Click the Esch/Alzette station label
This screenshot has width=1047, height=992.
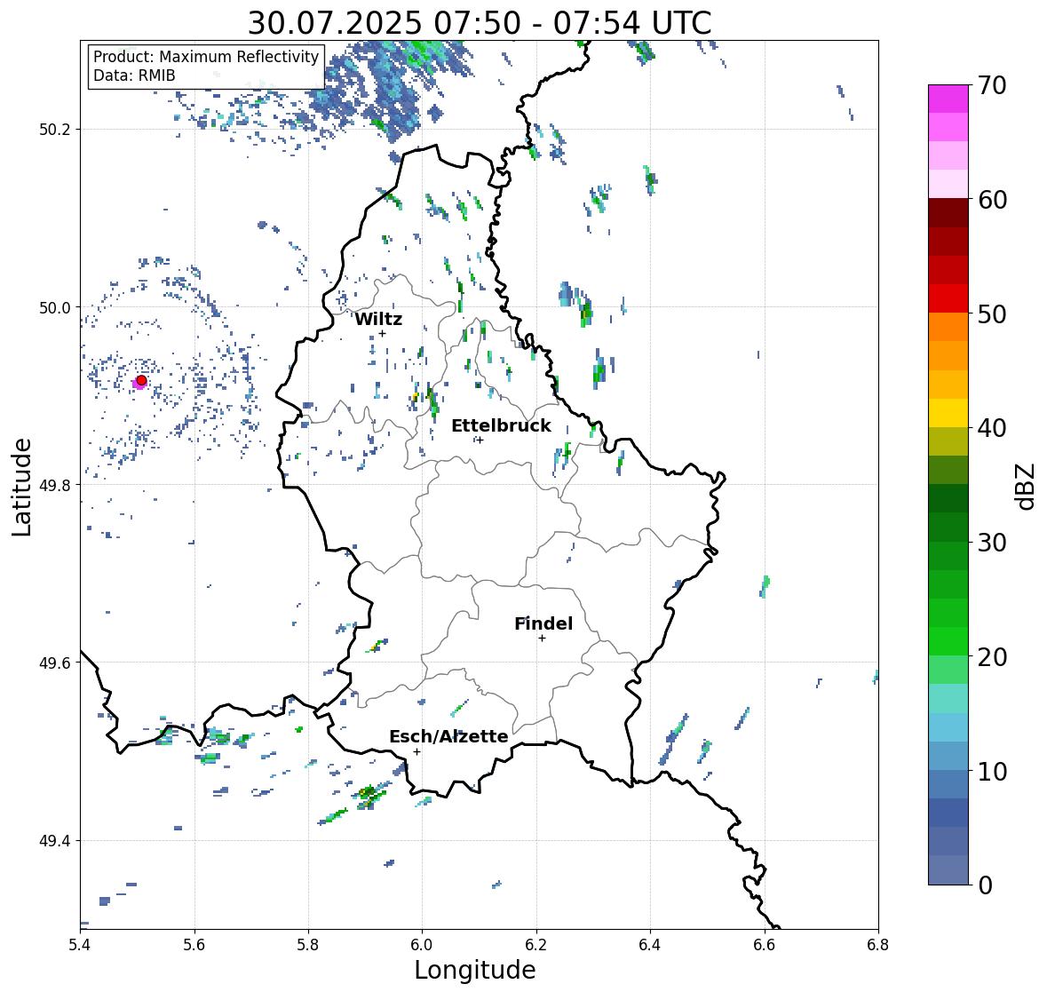click(x=448, y=736)
